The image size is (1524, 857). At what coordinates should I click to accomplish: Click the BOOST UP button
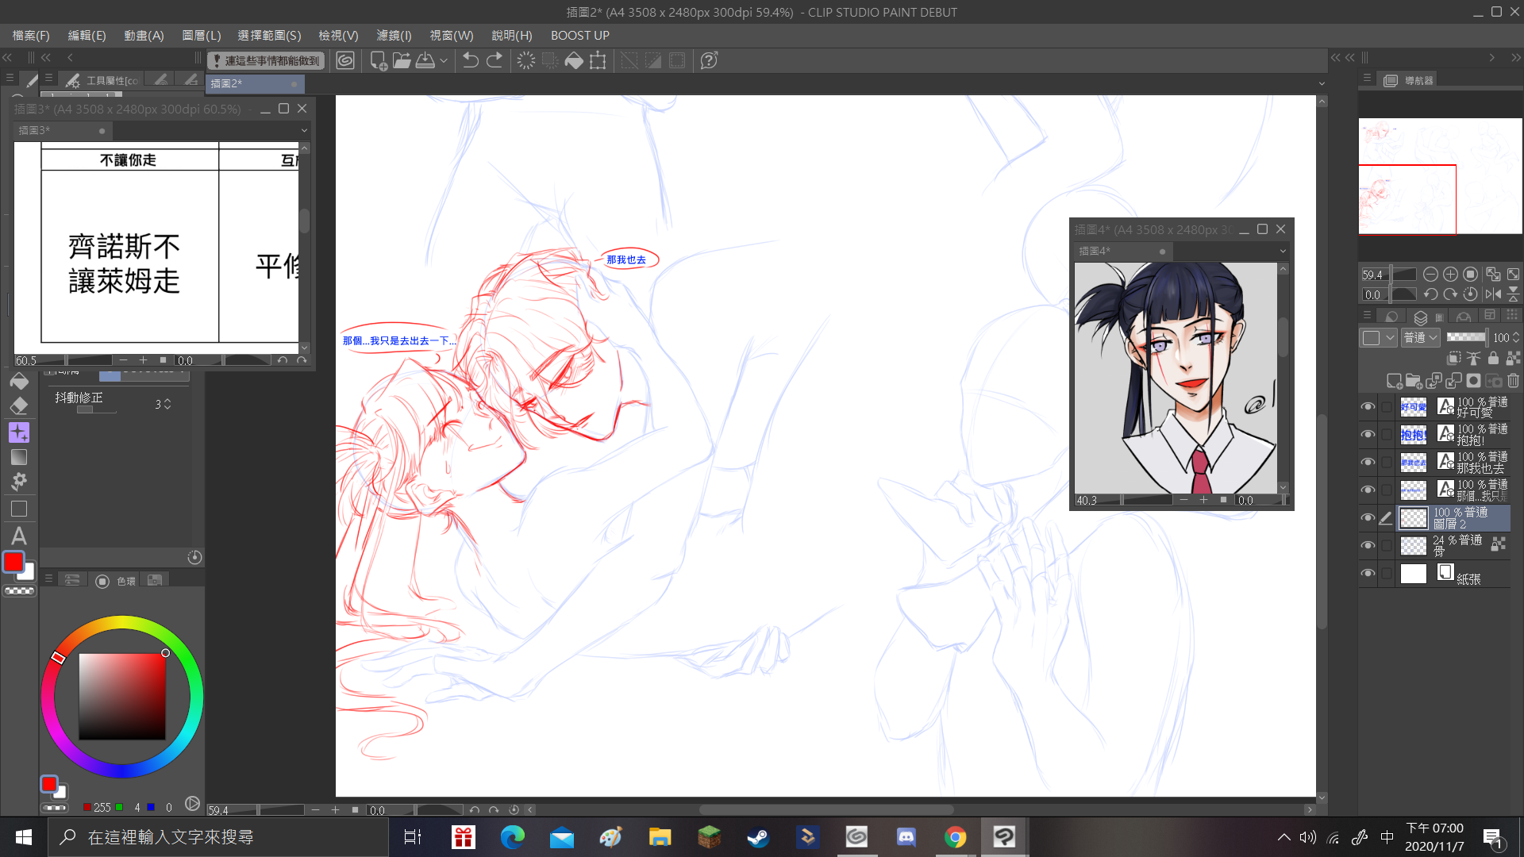coord(580,36)
